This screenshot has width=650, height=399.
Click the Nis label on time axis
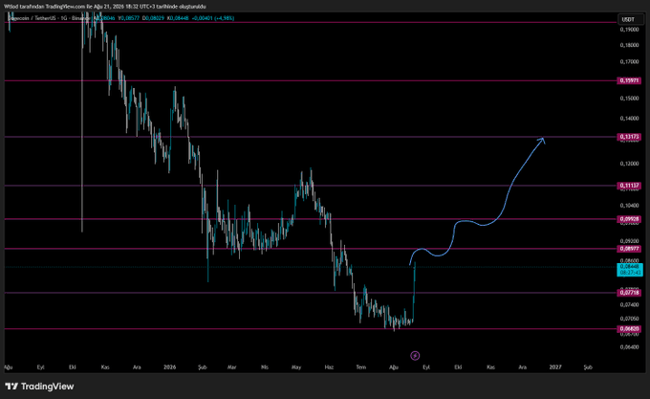(265, 367)
